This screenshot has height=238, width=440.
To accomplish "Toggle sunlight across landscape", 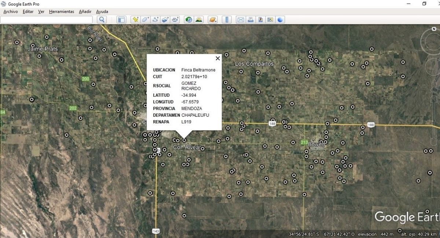I will click(199, 20).
